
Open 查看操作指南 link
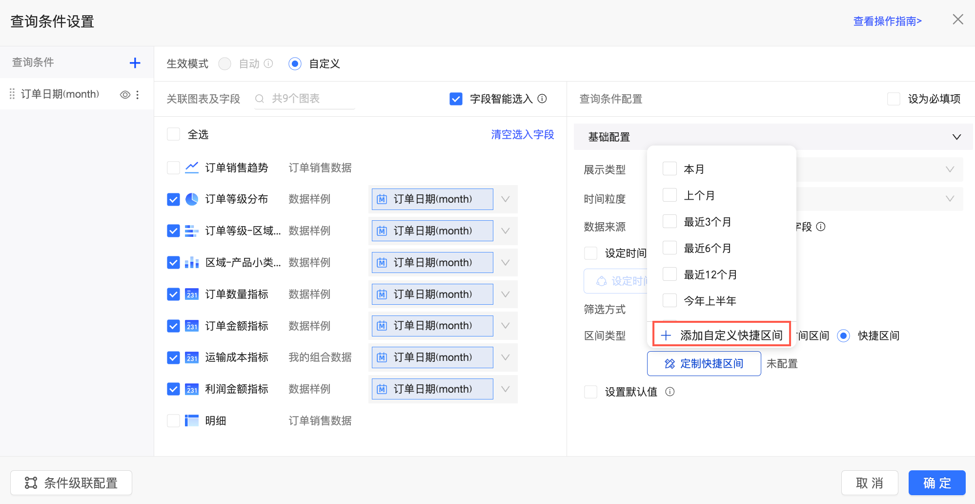(x=887, y=21)
